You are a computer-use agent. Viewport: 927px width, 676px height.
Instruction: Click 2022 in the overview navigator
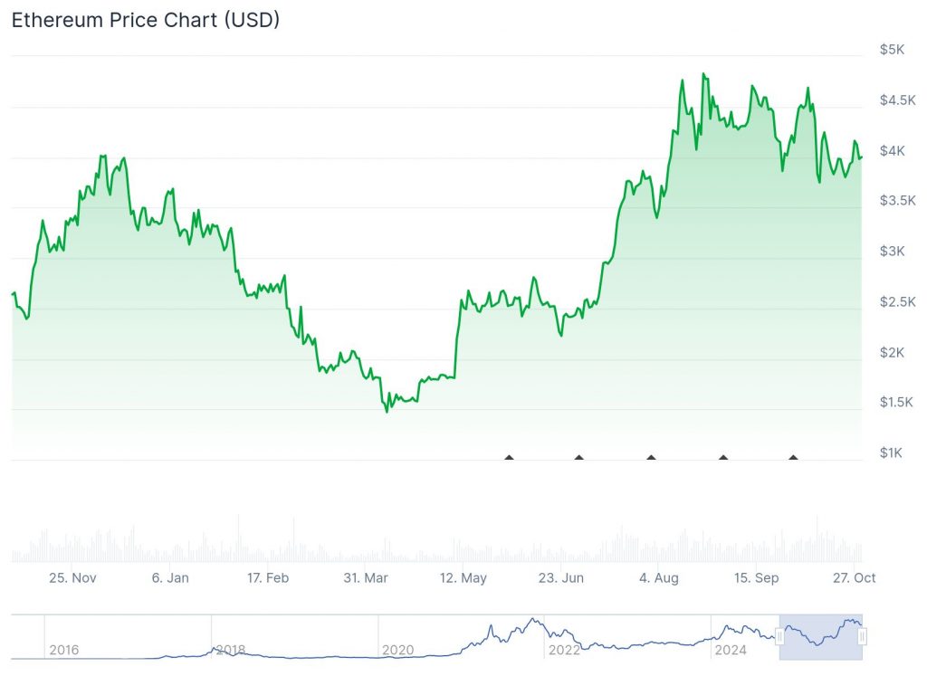564,650
